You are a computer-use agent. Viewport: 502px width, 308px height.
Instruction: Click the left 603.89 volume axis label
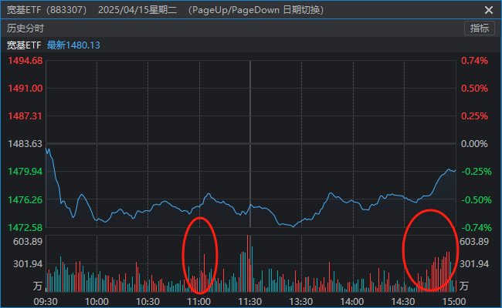25,242
